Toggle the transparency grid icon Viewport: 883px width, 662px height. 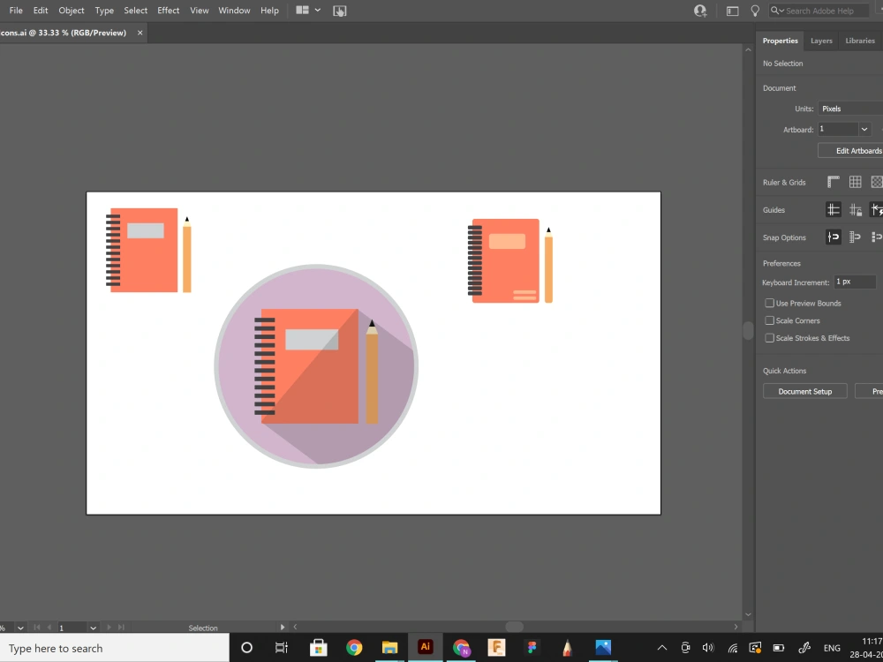(877, 182)
